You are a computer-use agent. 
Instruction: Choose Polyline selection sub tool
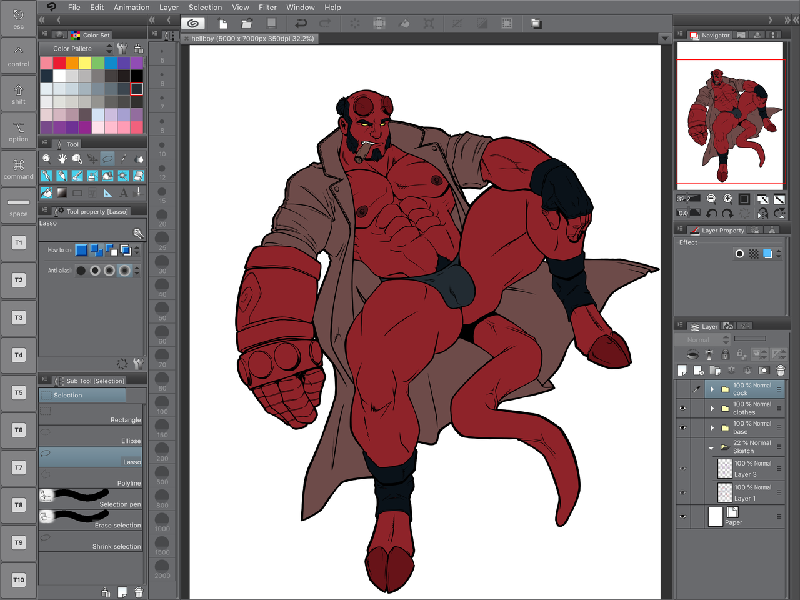[91, 478]
